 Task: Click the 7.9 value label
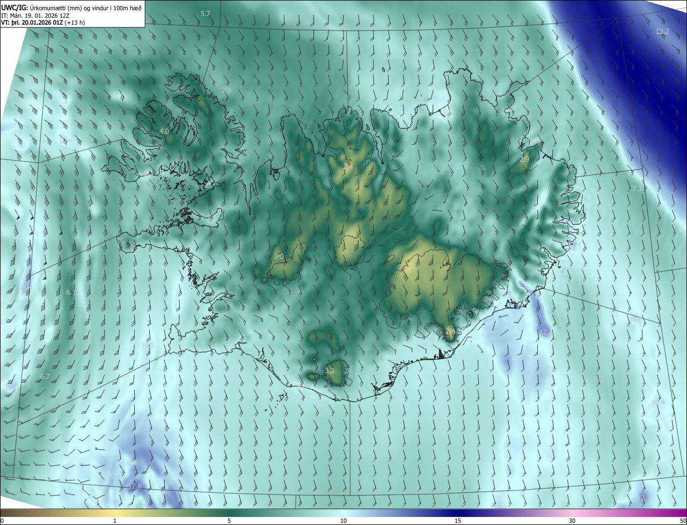pyautogui.click(x=226, y=90)
